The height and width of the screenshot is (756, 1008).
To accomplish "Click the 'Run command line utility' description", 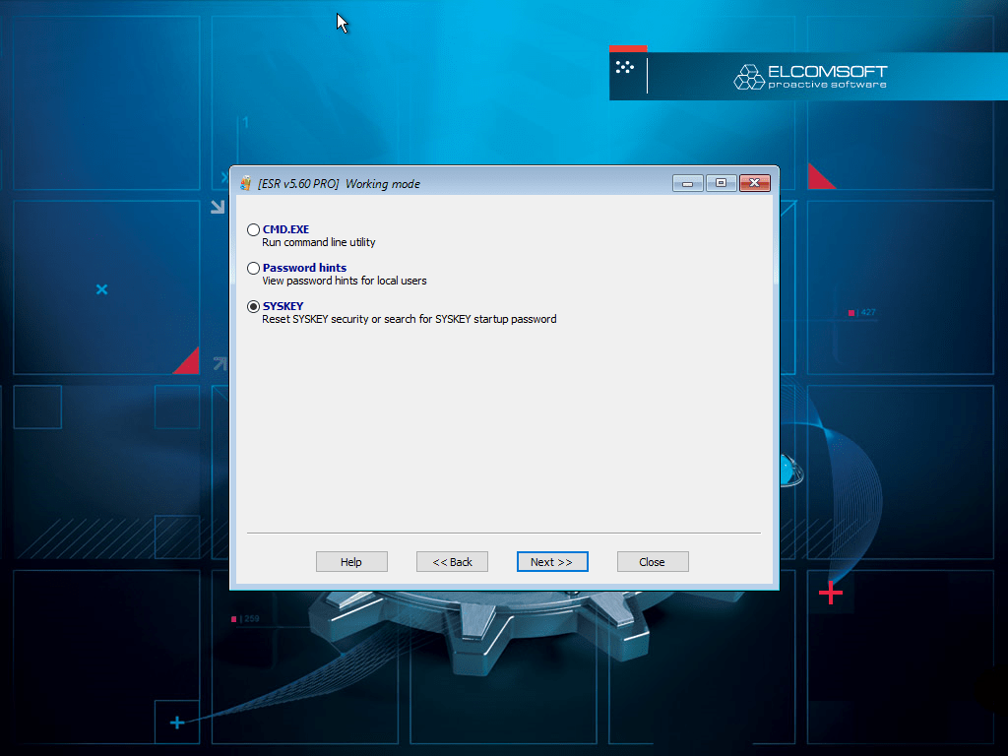I will tap(319, 242).
